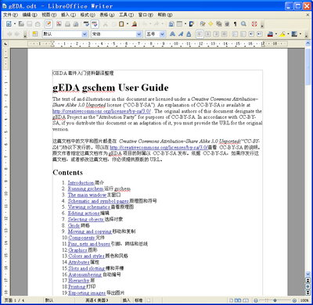
Task: Click the Zoom magnifier icon
Action: click(243, 24)
